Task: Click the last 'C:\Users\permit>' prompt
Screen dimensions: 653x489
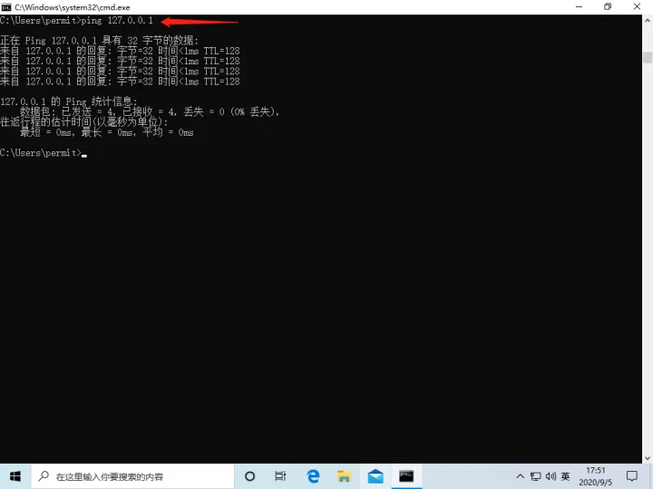Action: 41,153
